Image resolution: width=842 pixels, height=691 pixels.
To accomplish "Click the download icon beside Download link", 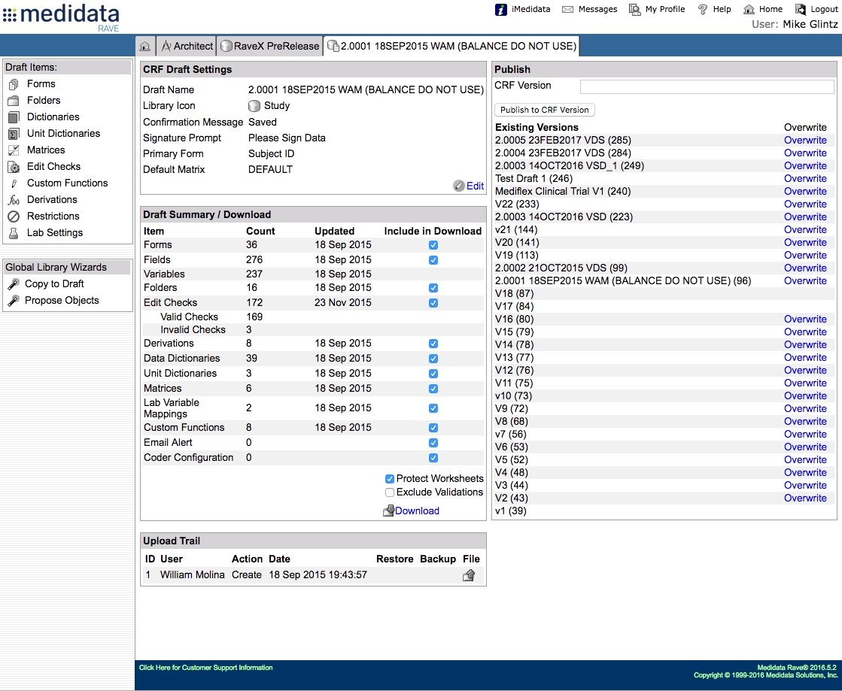I will click(x=388, y=511).
